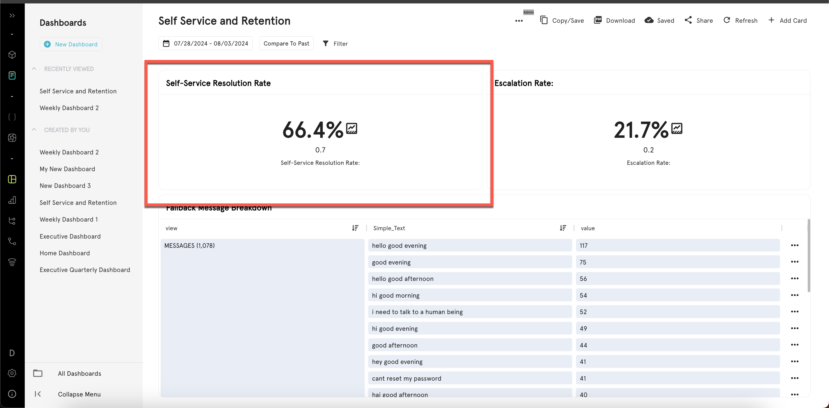
Task: Open row menu for hello good afternoon
Action: pyautogui.click(x=794, y=279)
